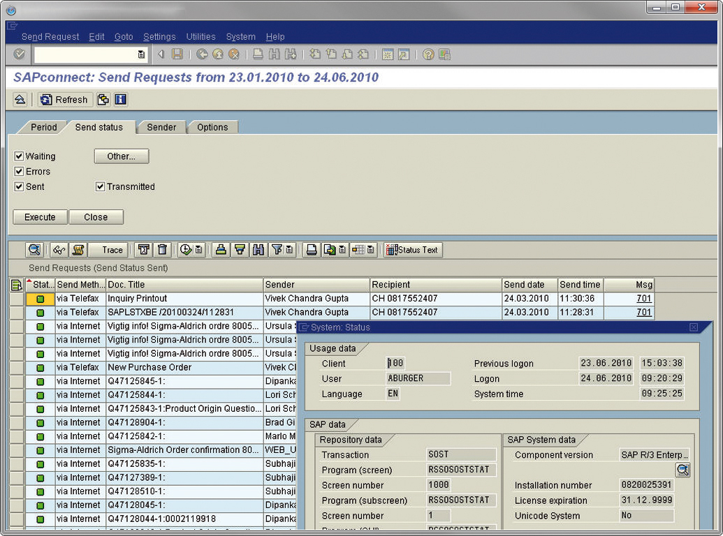Click the Details magnifier icon in list toolbar
The width and height of the screenshot is (723, 536).
(35, 250)
